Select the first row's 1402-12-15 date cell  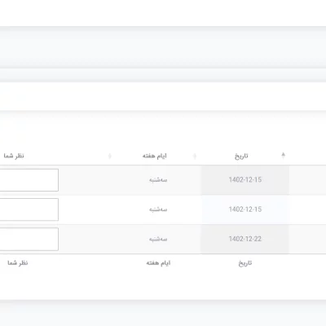tap(245, 180)
